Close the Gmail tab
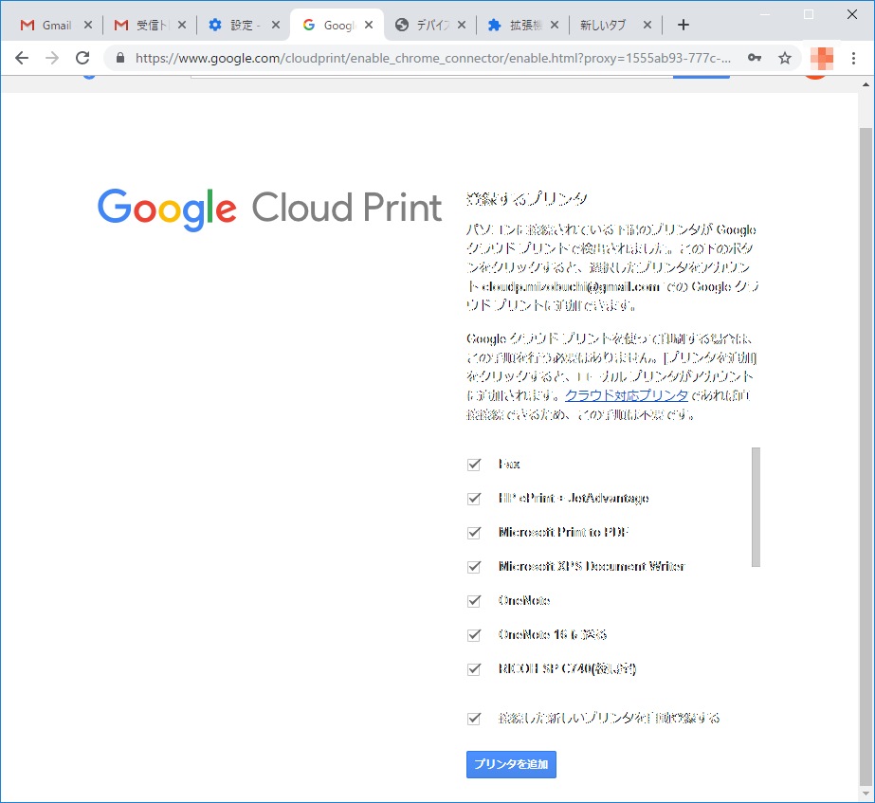This screenshot has height=803, width=875. click(87, 25)
